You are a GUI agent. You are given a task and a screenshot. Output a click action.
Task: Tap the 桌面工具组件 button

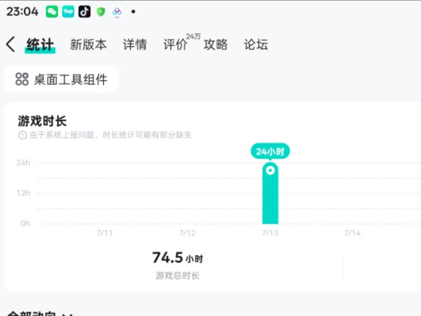[61, 79]
